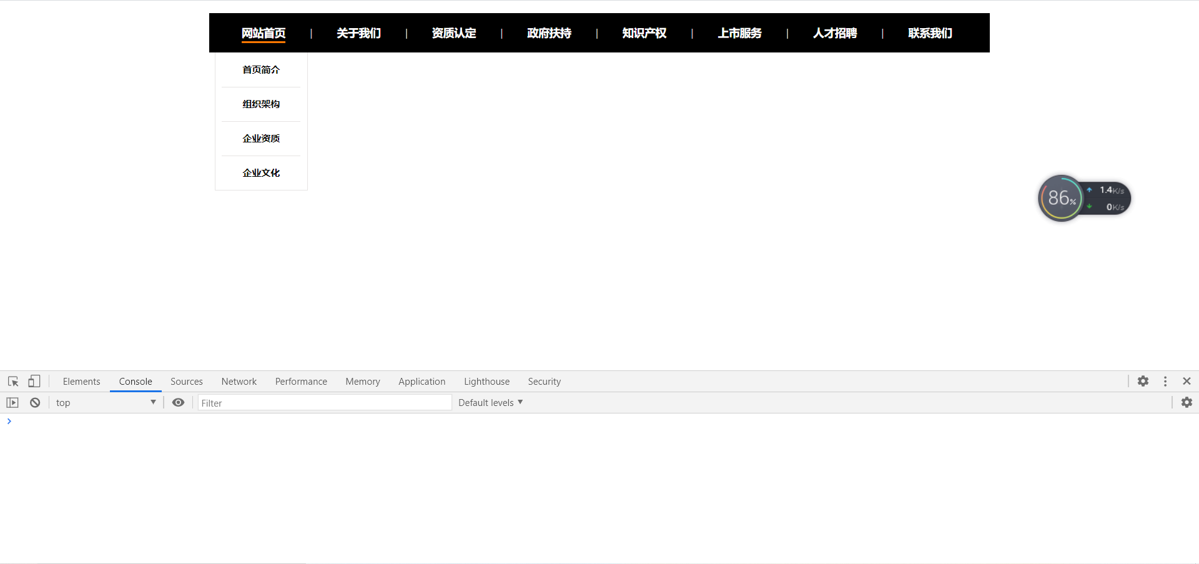This screenshot has width=1199, height=564.
Task: Click the 人才招聘 navigation item
Action: [x=835, y=33]
